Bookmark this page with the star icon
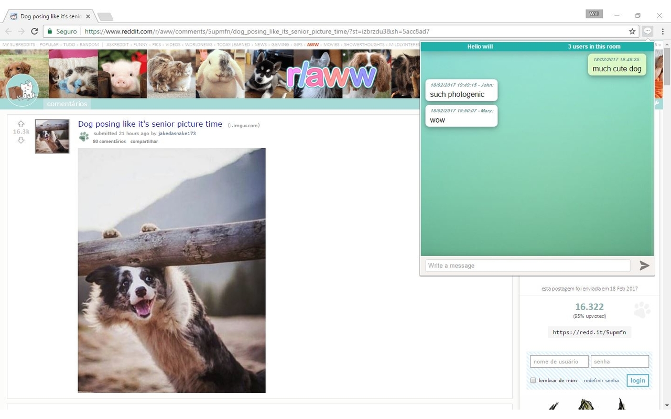The height and width of the screenshot is (419, 671). coord(632,31)
